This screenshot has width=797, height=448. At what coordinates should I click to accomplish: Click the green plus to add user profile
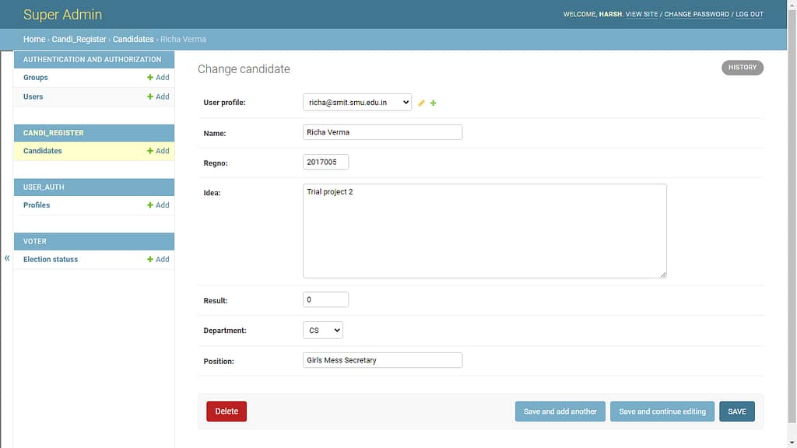coord(434,103)
